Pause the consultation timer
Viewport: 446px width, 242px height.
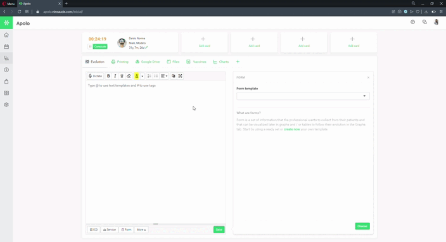click(x=90, y=46)
